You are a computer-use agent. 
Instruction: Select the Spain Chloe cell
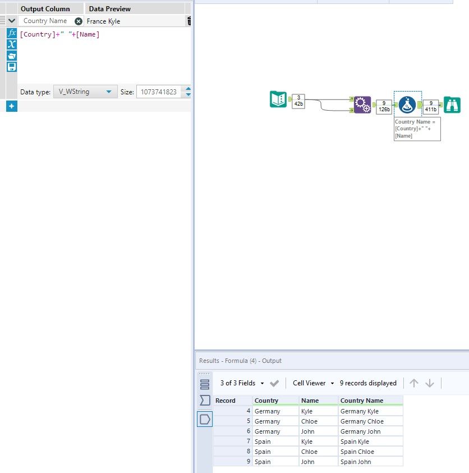tap(370, 452)
